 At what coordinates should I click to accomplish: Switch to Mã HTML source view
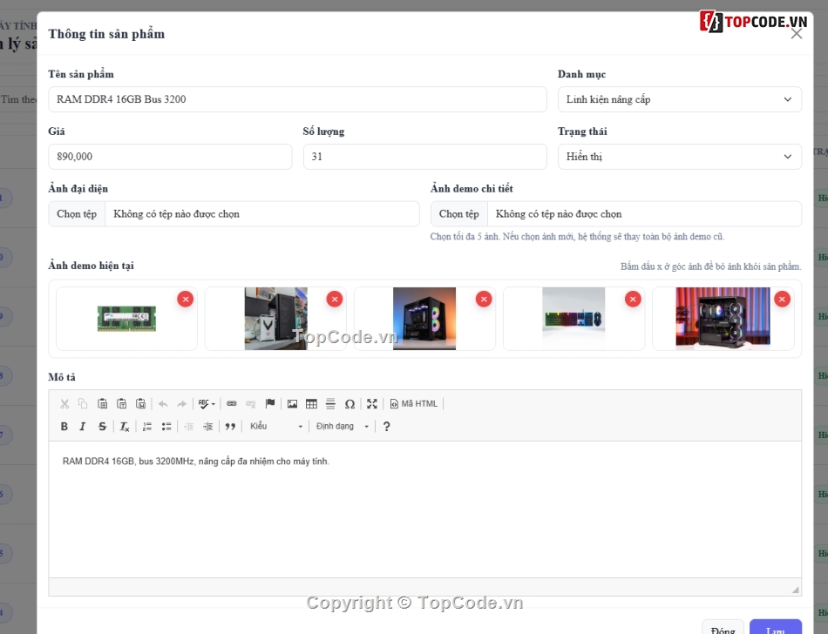(414, 404)
